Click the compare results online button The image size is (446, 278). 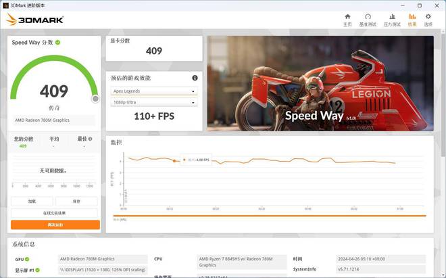coord(54,213)
